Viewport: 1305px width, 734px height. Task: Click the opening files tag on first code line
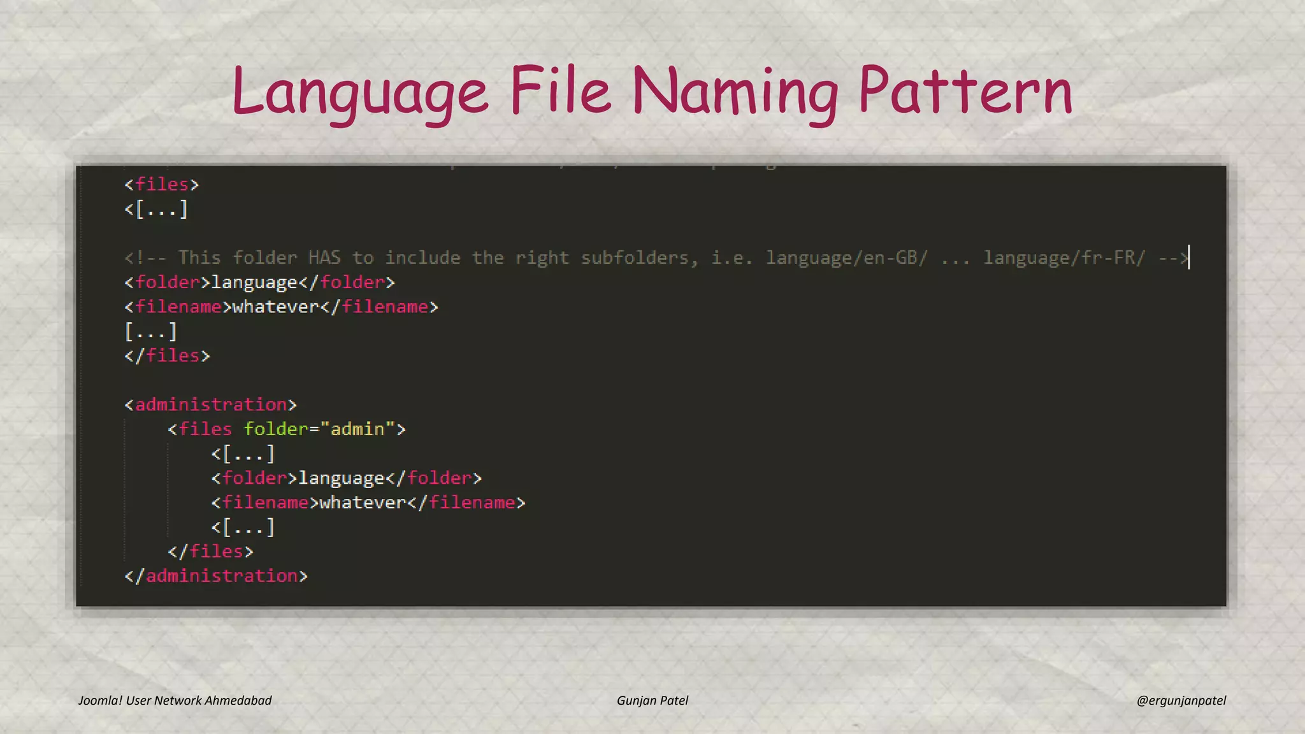(162, 184)
